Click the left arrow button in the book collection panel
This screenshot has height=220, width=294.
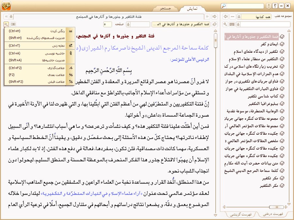[226, 17]
